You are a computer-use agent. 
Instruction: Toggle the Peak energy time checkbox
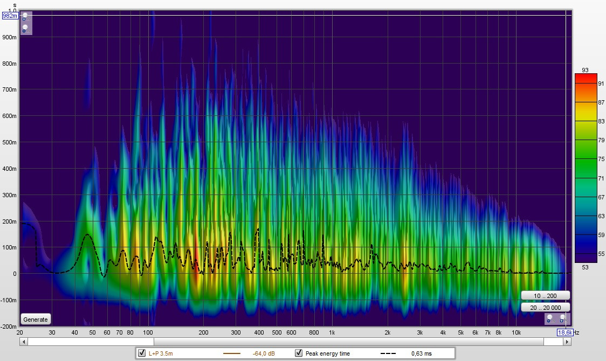[x=298, y=353]
